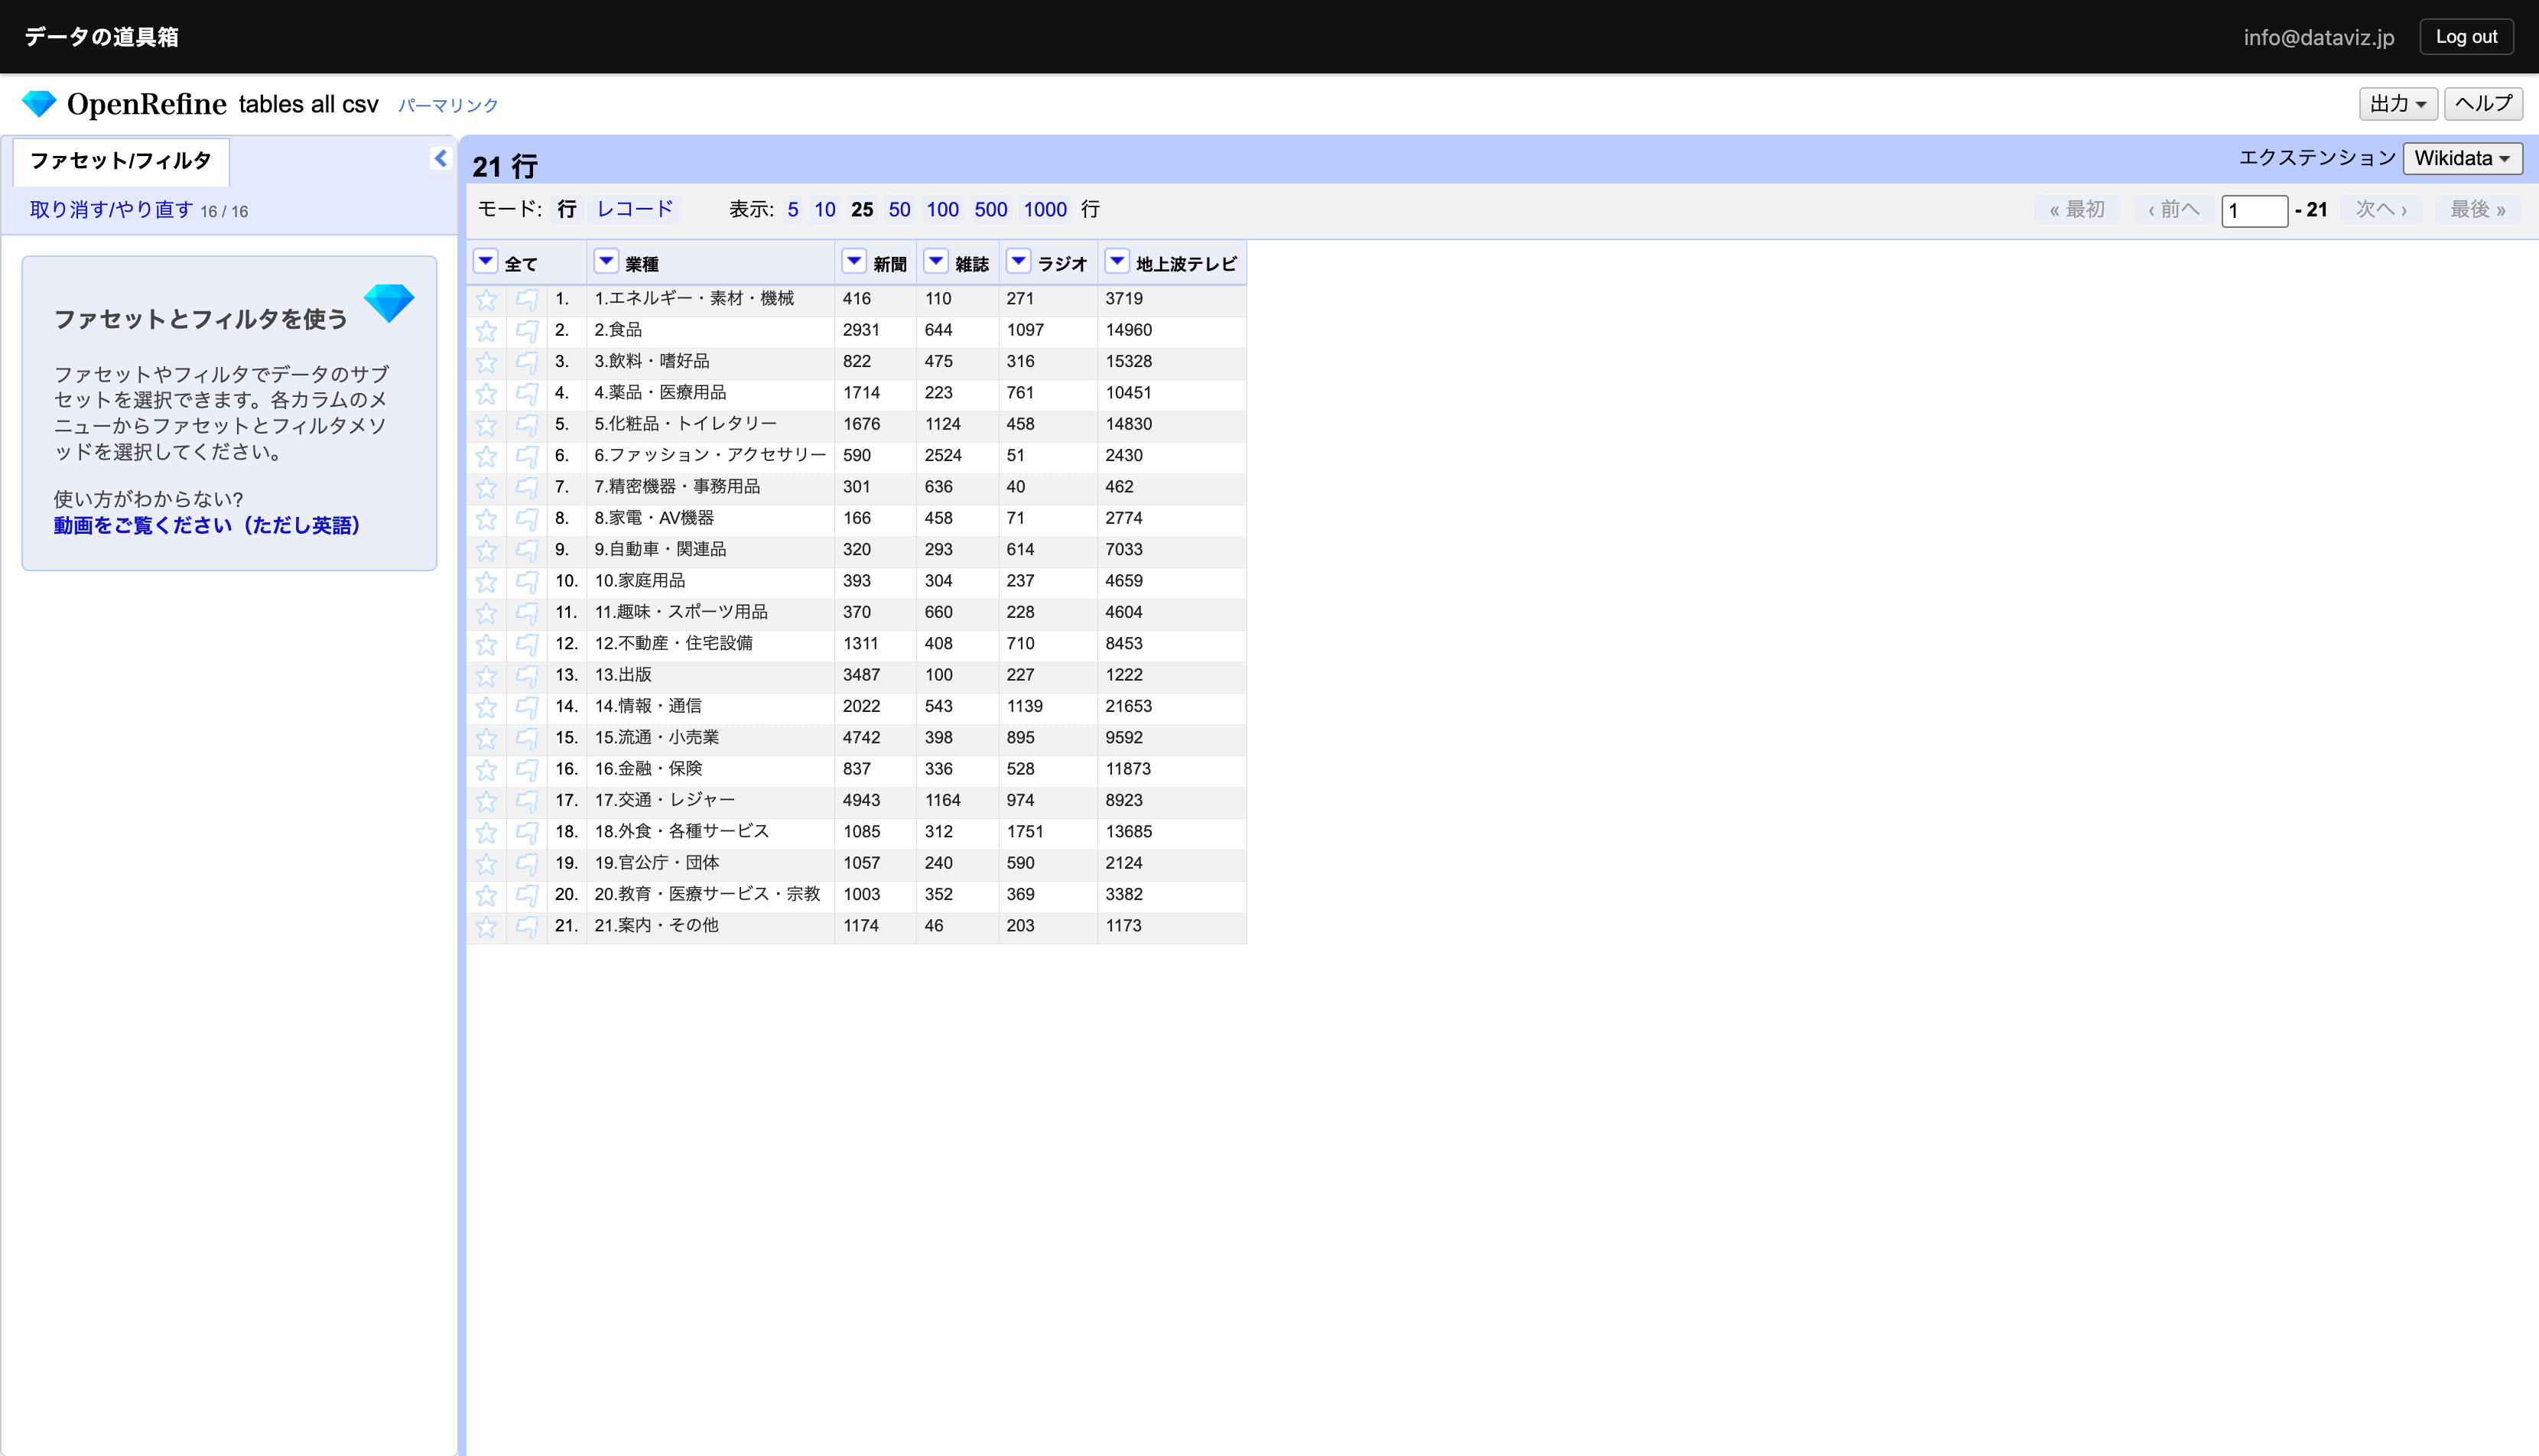Open the 業種 column dropdown menu
The height and width of the screenshot is (1456, 2539).
[x=606, y=262]
